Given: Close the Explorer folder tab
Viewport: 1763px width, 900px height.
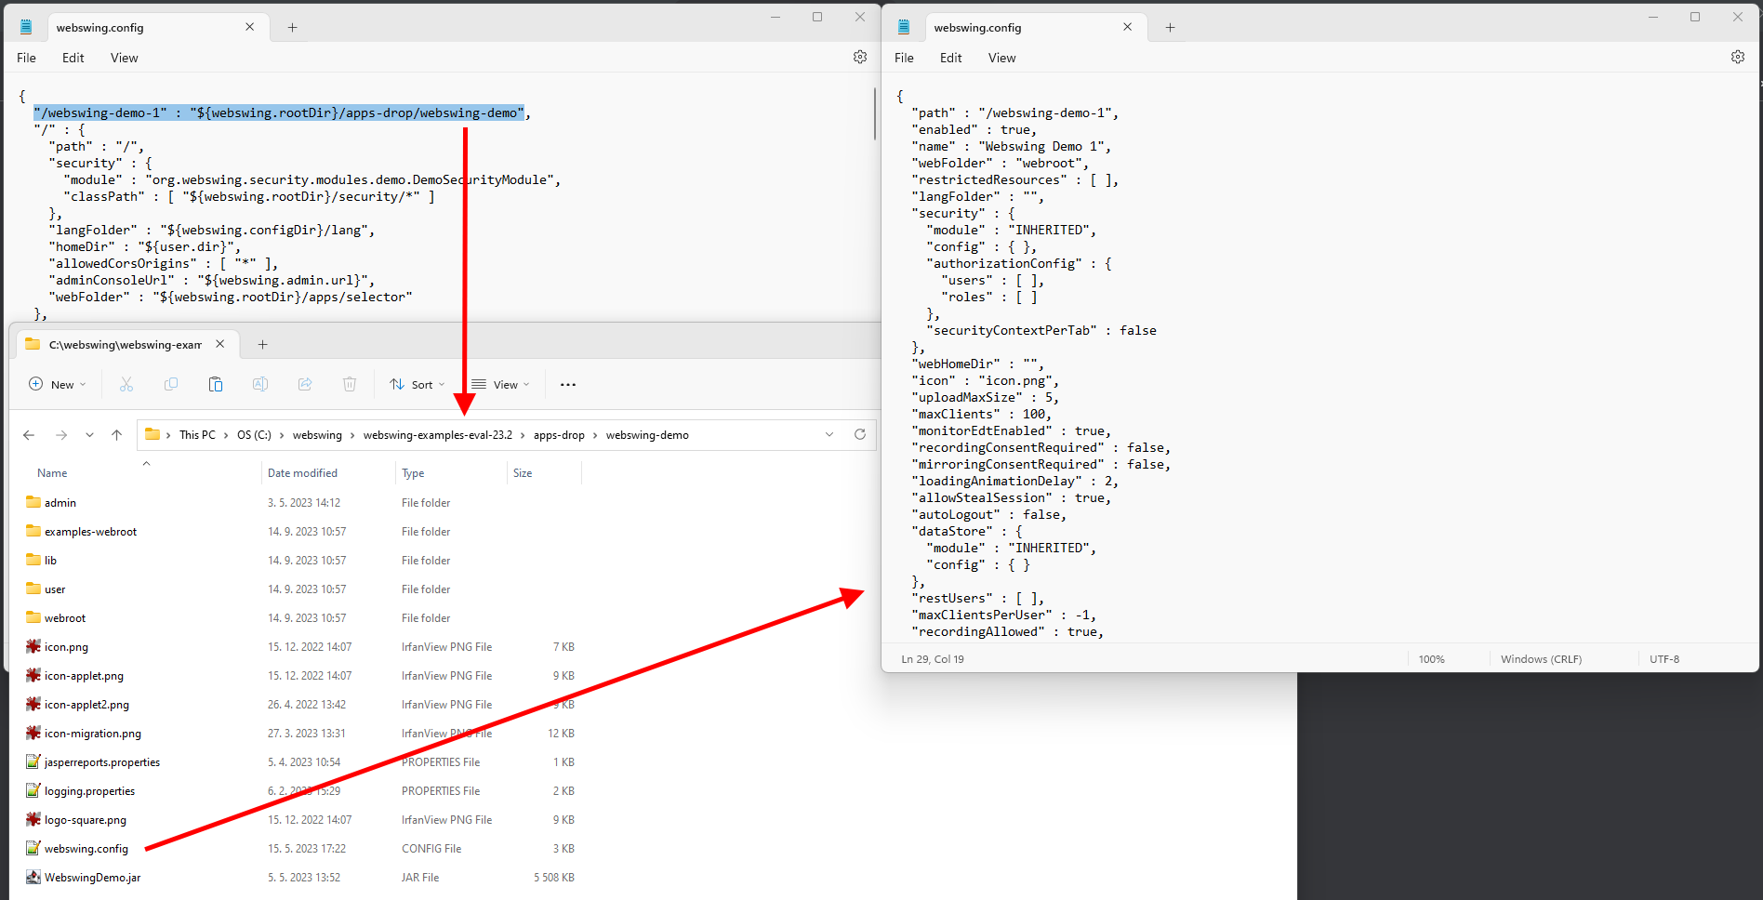Looking at the screenshot, I should pyautogui.click(x=220, y=344).
